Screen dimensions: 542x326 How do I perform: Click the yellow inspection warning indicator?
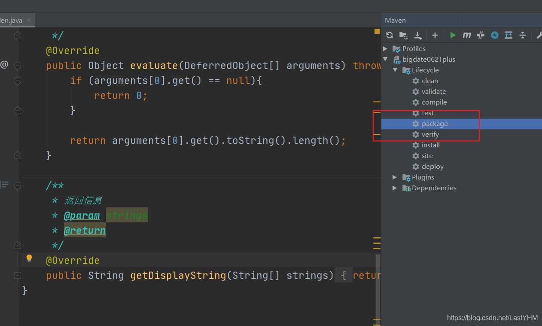[377, 31]
